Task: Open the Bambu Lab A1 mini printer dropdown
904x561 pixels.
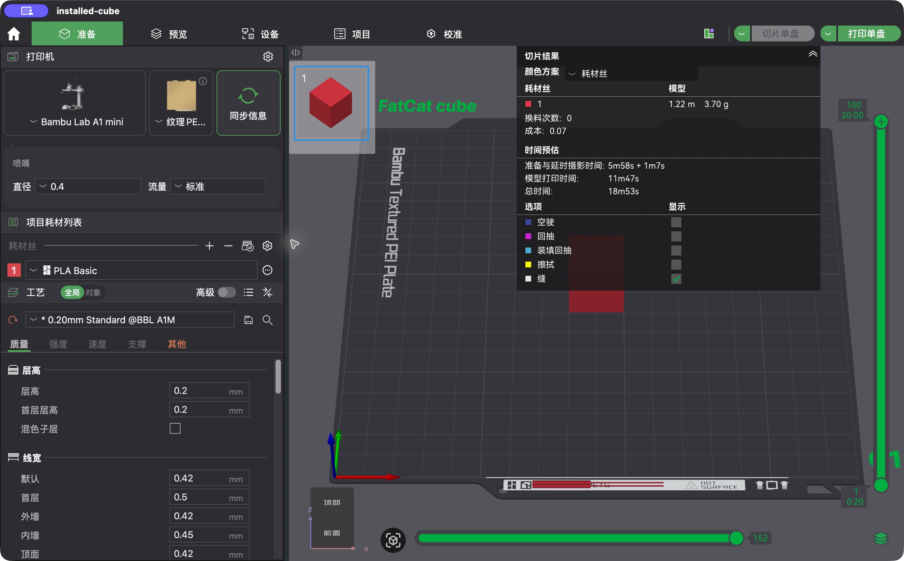Action: pyautogui.click(x=74, y=103)
